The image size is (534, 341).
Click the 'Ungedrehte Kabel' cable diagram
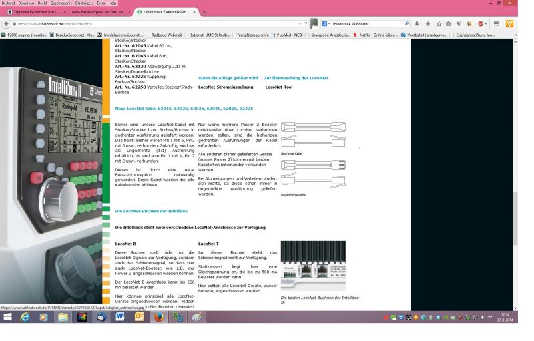313,173
